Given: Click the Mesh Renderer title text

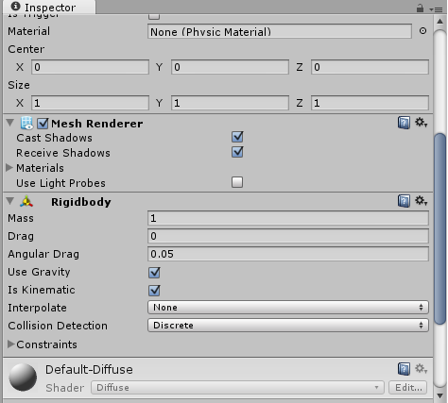Looking at the screenshot, I should (x=97, y=124).
